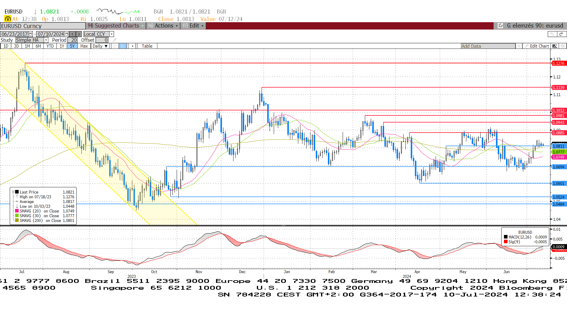Open the start date calendar picker
This screenshot has height=311, width=567.
(x=30, y=34)
